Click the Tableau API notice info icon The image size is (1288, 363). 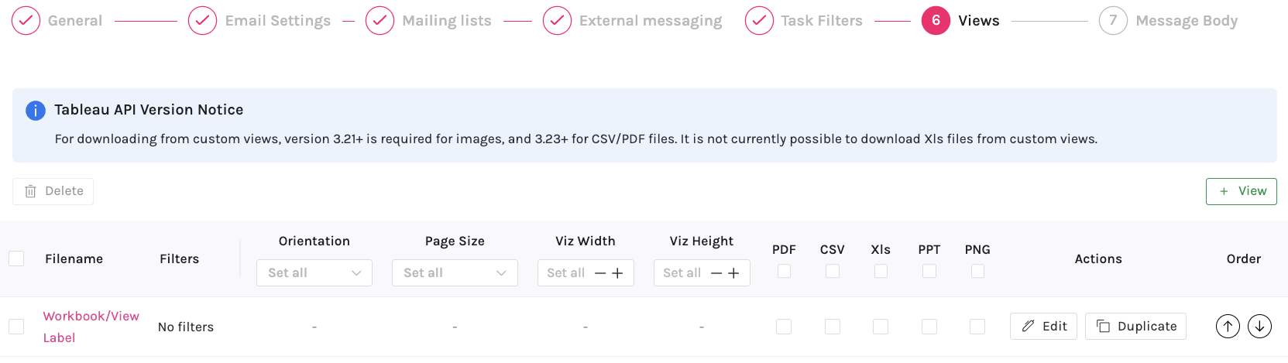click(36, 111)
